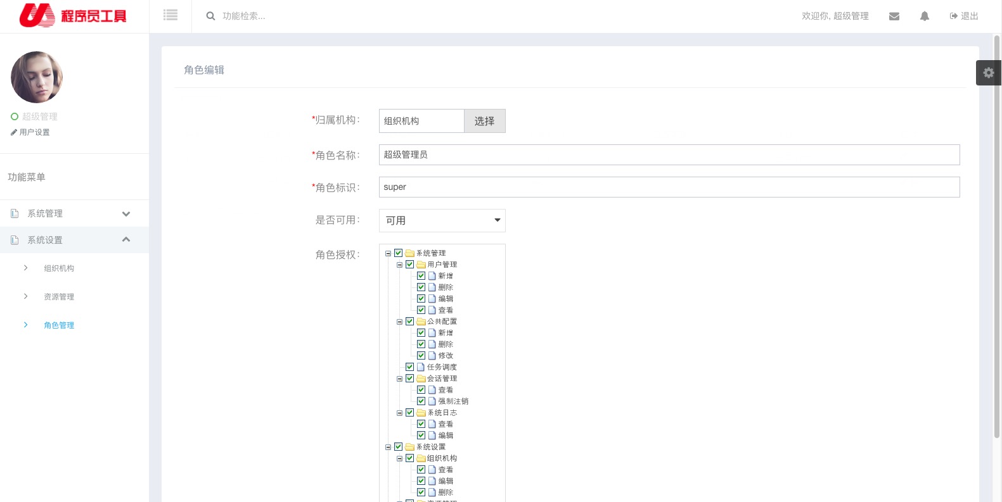
Task: Open the 系统设置 sidebar menu
Action: [x=74, y=240]
